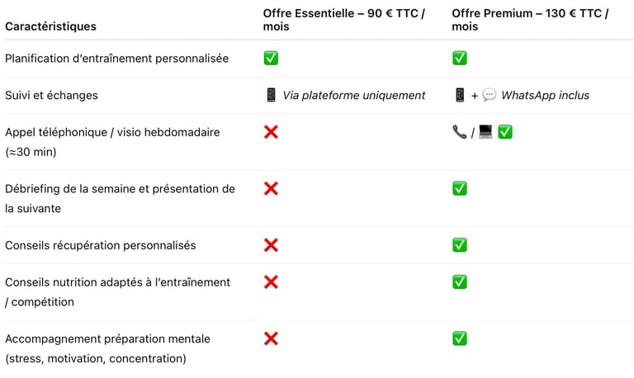Click the phone icon beside Via plateforme uniquement
The width and height of the screenshot is (634, 378).
point(271,95)
